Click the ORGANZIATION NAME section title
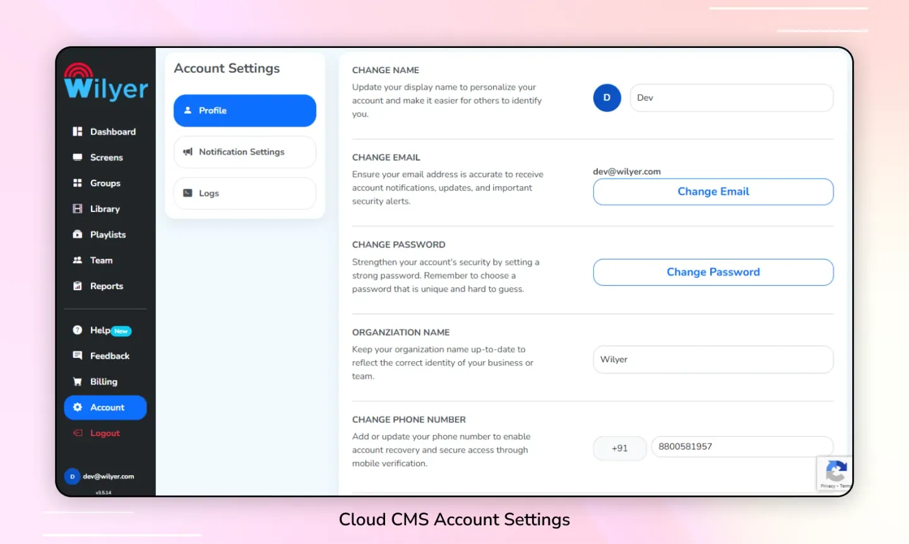The image size is (909, 544). click(x=401, y=332)
